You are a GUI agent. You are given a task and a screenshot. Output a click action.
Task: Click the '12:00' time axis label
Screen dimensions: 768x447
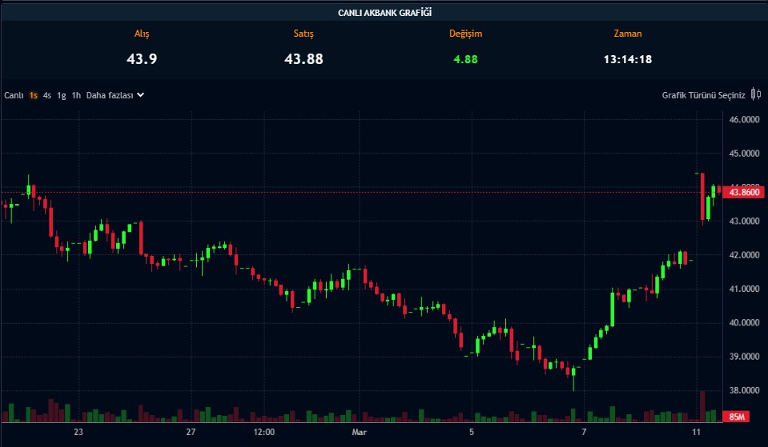(263, 433)
